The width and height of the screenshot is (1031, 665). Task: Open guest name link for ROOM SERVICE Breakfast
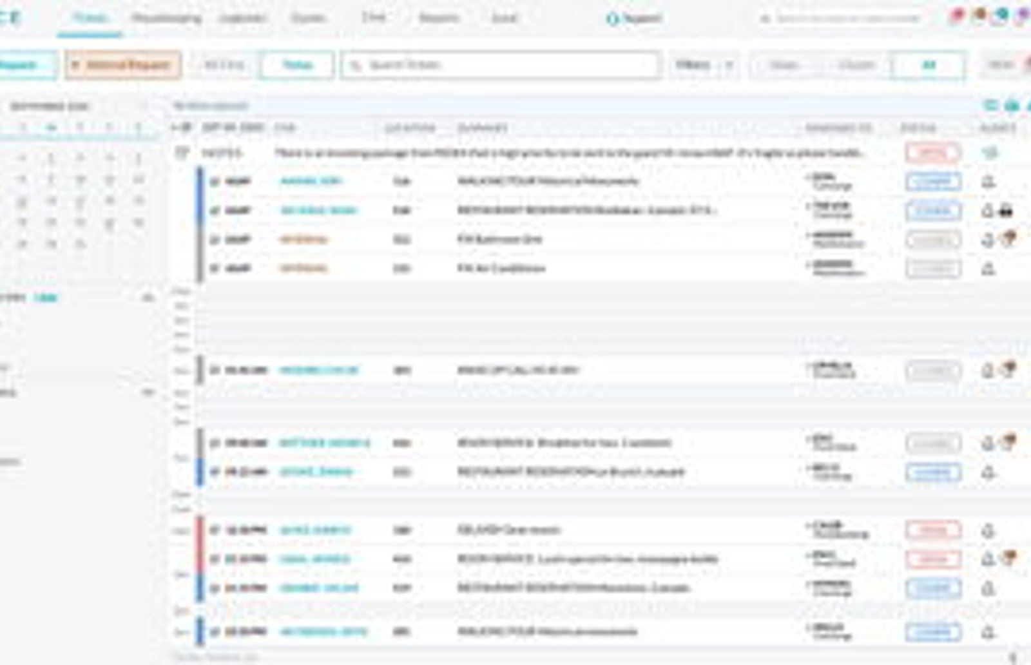[x=324, y=443]
